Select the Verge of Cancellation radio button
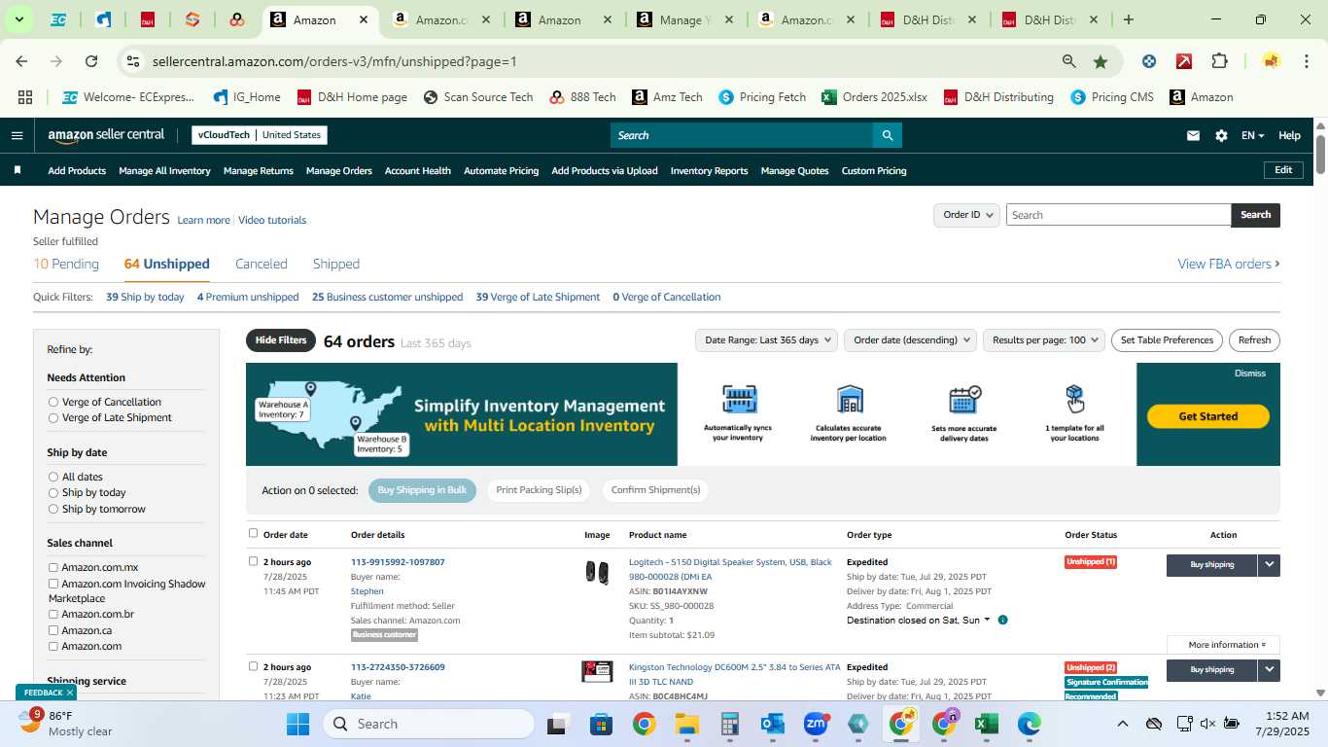 tap(53, 402)
